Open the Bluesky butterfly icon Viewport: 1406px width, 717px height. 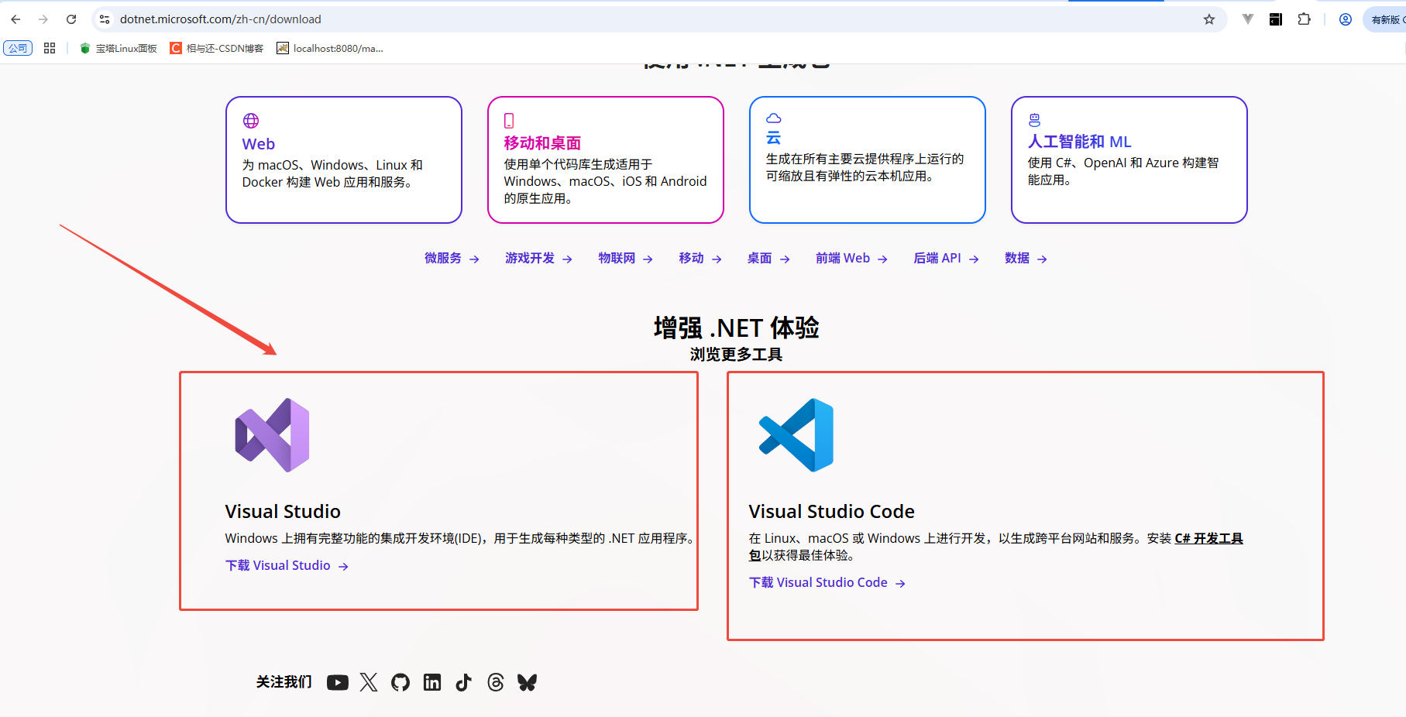tap(528, 682)
